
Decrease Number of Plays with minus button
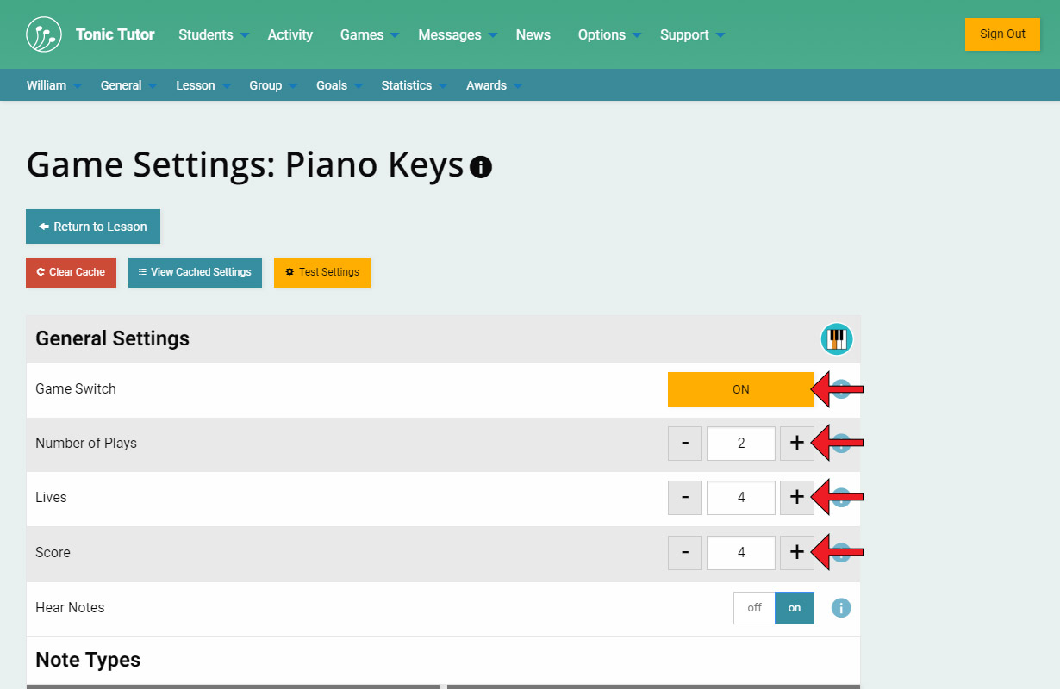coord(685,444)
